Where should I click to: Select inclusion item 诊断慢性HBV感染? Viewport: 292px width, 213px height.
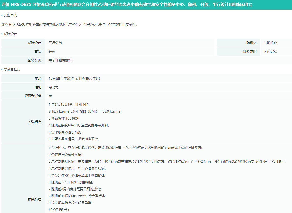64,119
